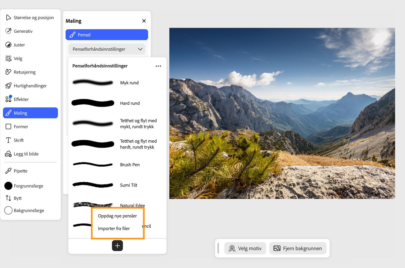405x268 pixels.
Task: Select the Former tool
Action: [21, 126]
